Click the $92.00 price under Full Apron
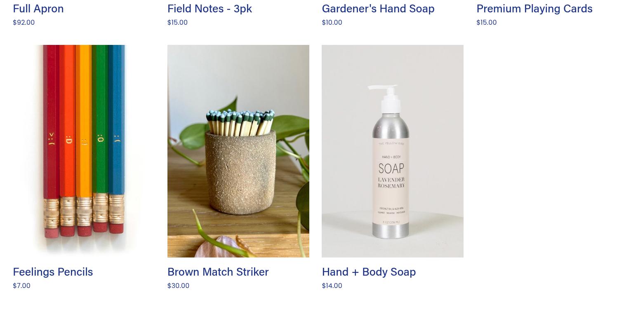The height and width of the screenshot is (316, 631). pyautogui.click(x=24, y=22)
